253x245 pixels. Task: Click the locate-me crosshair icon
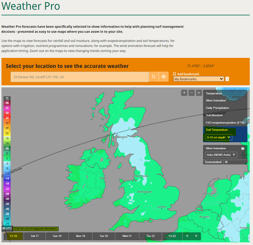click(163, 77)
